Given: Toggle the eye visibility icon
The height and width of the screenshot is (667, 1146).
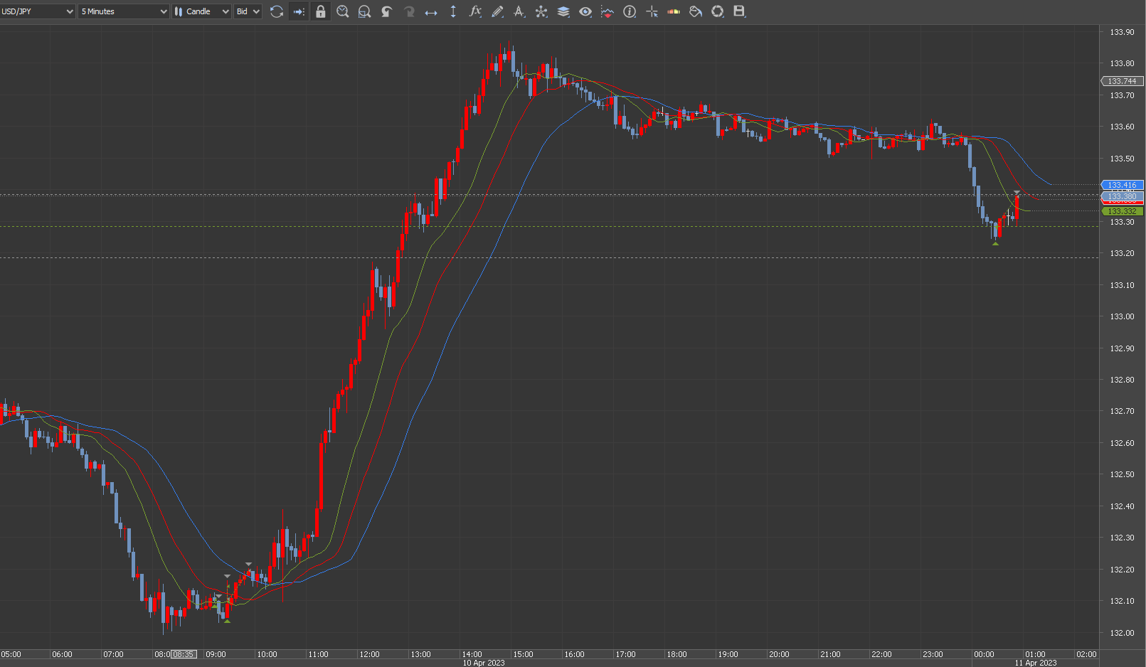Looking at the screenshot, I should [x=585, y=11].
